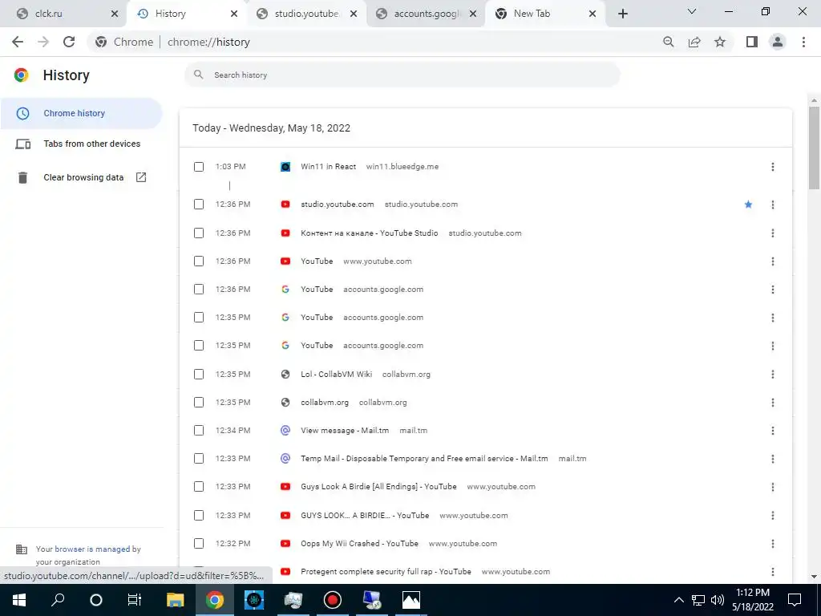The image size is (821, 616).
Task: Open more actions for View message - Mail.tm
Action: (773, 430)
